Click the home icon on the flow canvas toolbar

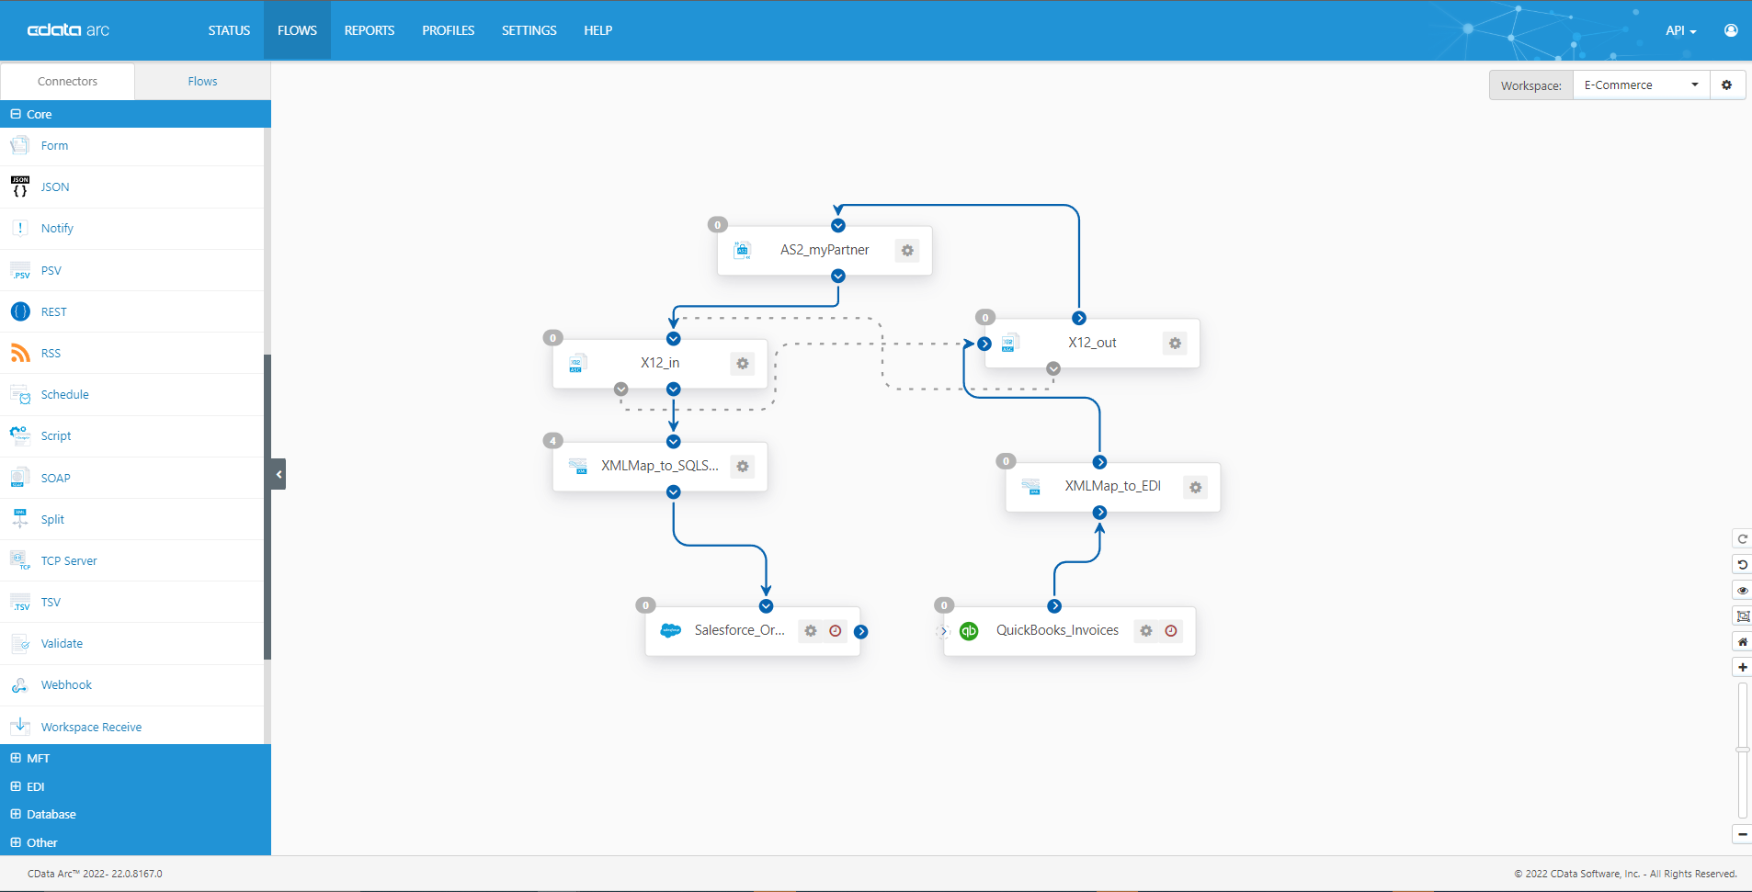click(1743, 641)
